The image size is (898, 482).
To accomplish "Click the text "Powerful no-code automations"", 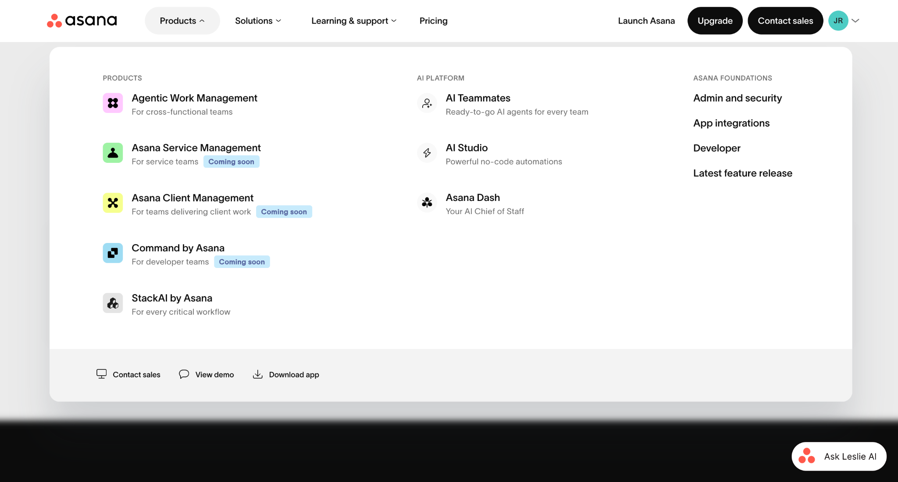I will click(x=504, y=162).
